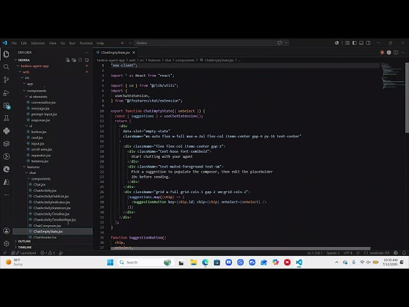
Task: Open the Source Control view
Action: 6,79
